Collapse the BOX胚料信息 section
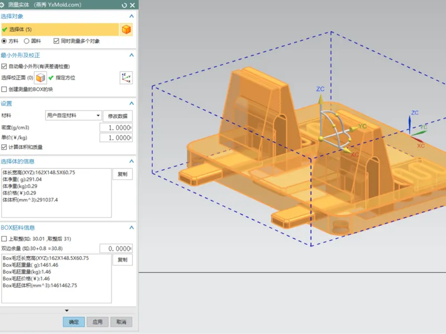The width and height of the screenshot is (446, 334). (132, 228)
